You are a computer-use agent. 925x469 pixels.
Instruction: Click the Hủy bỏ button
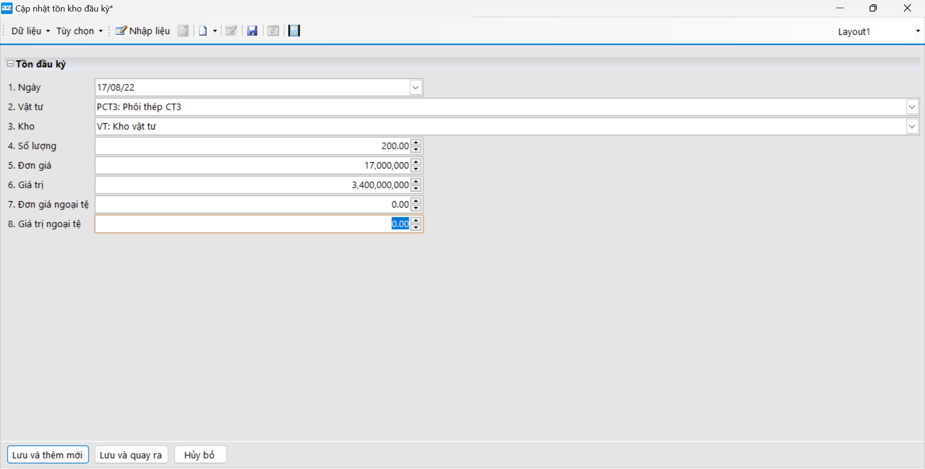point(199,455)
